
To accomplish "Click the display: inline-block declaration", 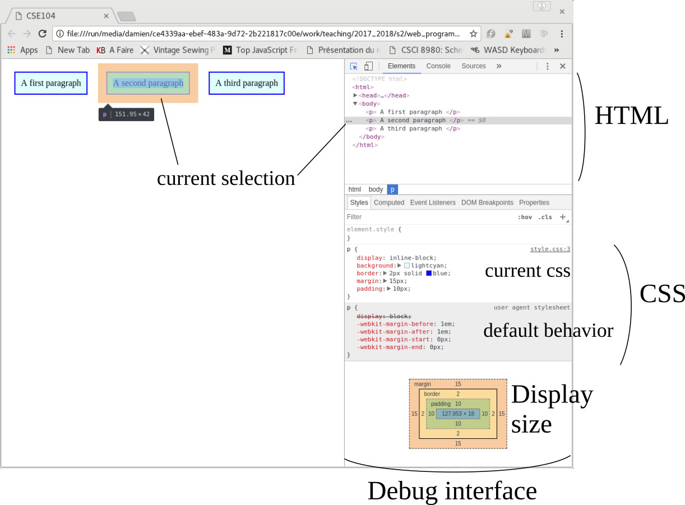I will 396,258.
